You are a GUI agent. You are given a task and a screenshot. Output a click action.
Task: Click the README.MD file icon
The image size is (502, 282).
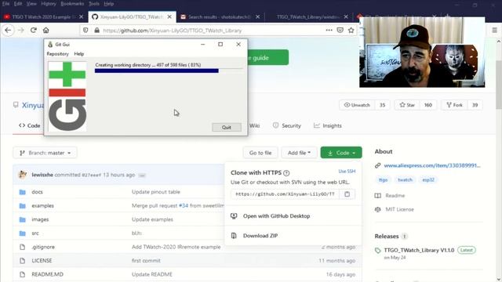23,275
